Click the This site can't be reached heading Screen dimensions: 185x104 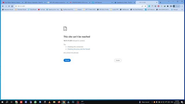(x=77, y=37)
